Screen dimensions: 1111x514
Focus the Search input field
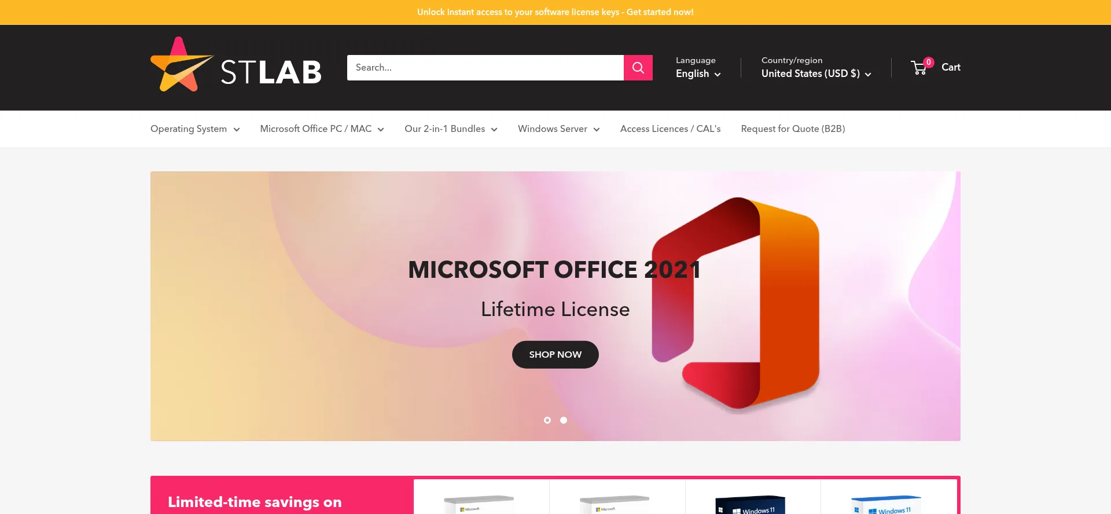[x=485, y=68]
